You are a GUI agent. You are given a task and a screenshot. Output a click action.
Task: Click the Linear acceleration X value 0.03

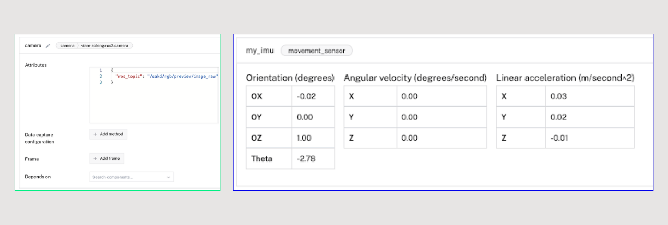coord(590,96)
